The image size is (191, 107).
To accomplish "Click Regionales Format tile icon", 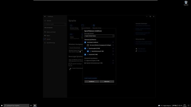I will [x=94, y=26].
